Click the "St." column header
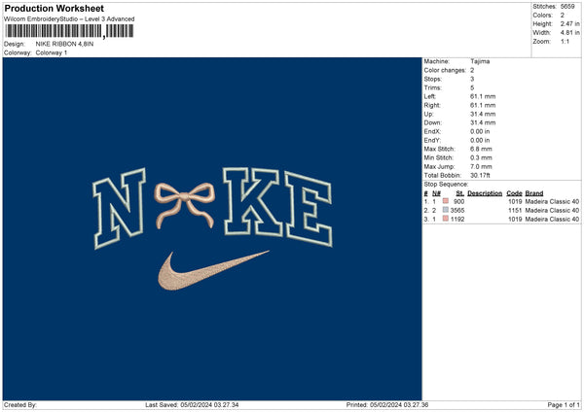Screen dimensions: 584x412 460,193
